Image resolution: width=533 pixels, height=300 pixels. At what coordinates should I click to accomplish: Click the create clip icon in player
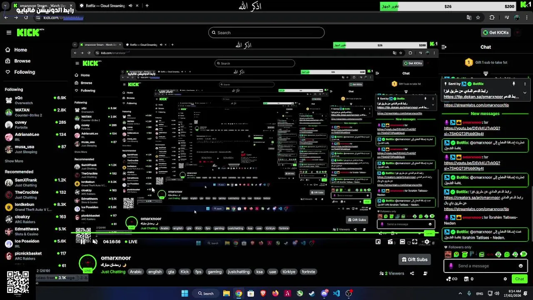[x=390, y=242]
